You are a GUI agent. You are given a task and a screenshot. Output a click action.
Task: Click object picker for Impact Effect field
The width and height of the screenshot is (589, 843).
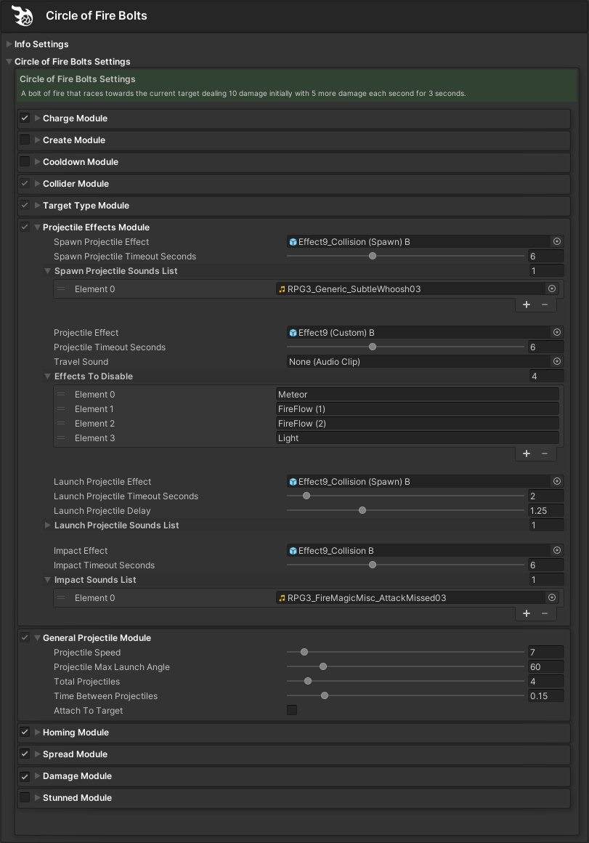tap(557, 551)
